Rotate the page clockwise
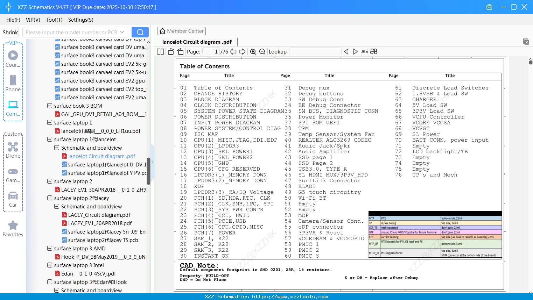This screenshot has width=533, height=300. (180, 51)
